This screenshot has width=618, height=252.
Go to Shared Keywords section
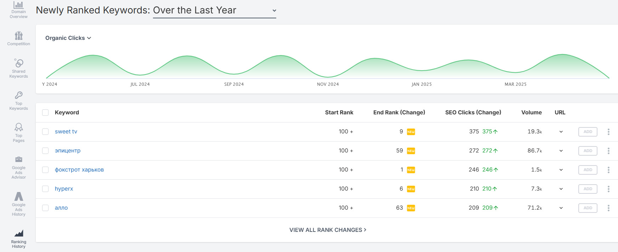tap(18, 68)
